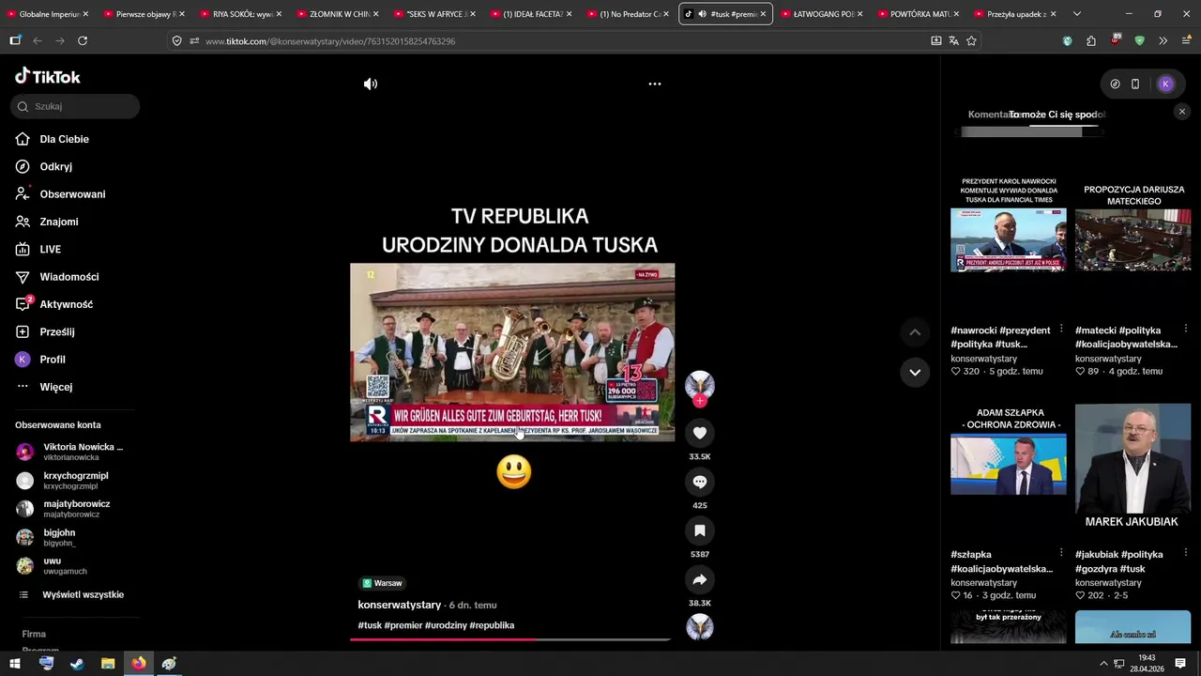Image resolution: width=1201 pixels, height=676 pixels.
Task: Go to the next video arrow
Action: click(x=915, y=373)
